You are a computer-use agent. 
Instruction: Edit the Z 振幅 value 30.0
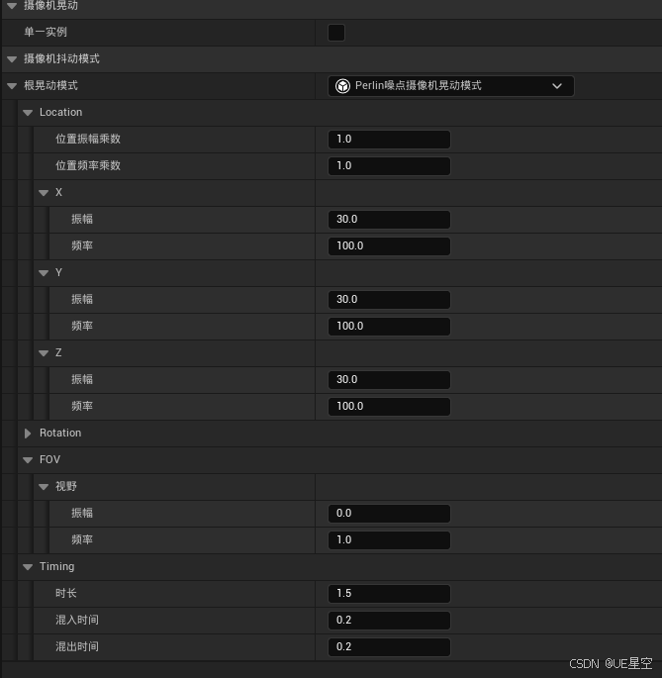[389, 380]
